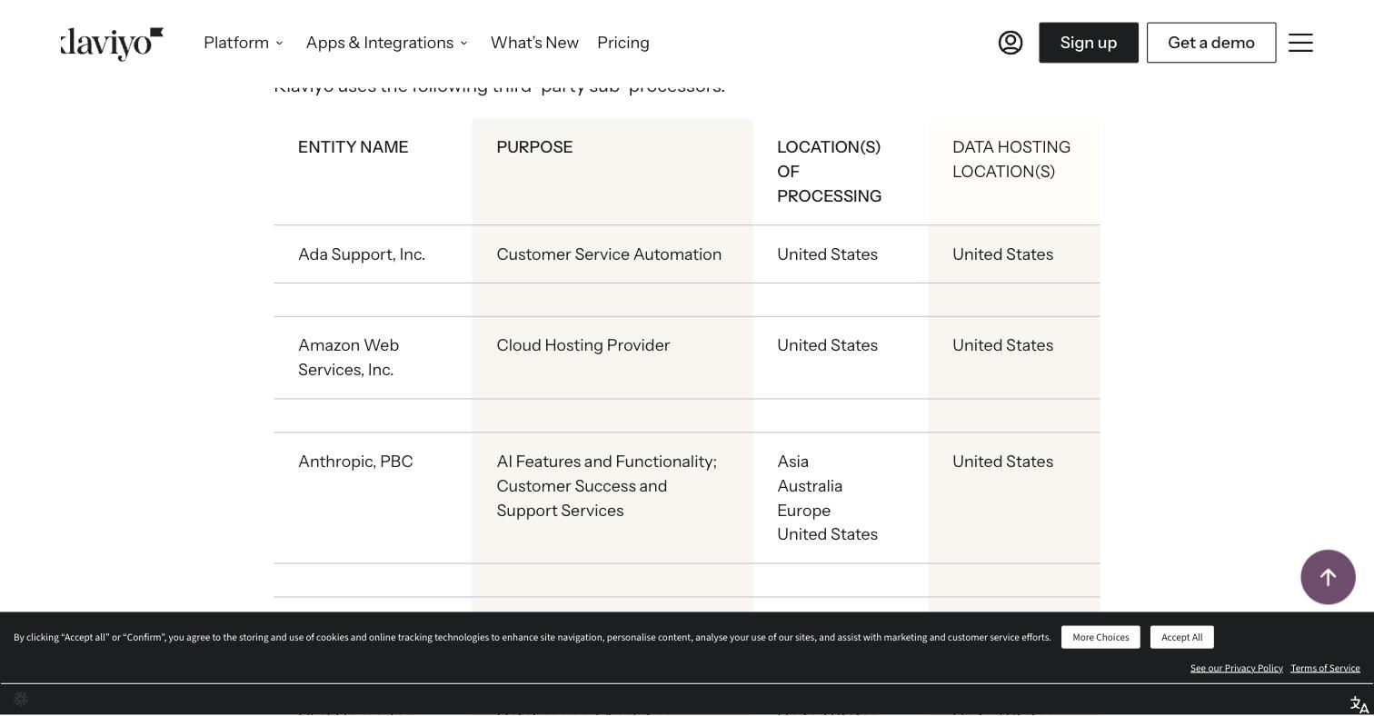
Task: Click the Get a demo button
Action: (x=1211, y=43)
